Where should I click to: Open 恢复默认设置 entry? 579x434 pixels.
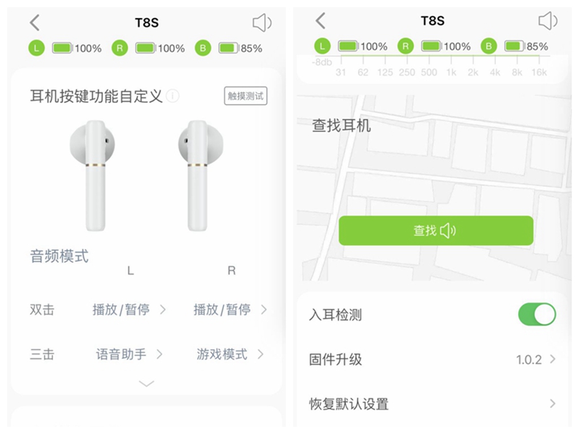pyautogui.click(x=432, y=403)
